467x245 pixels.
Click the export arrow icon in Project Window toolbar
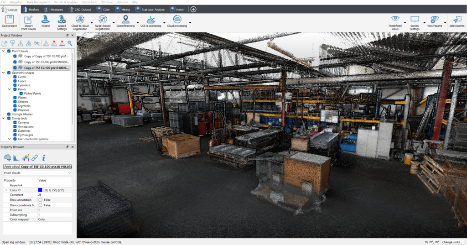tap(5, 43)
